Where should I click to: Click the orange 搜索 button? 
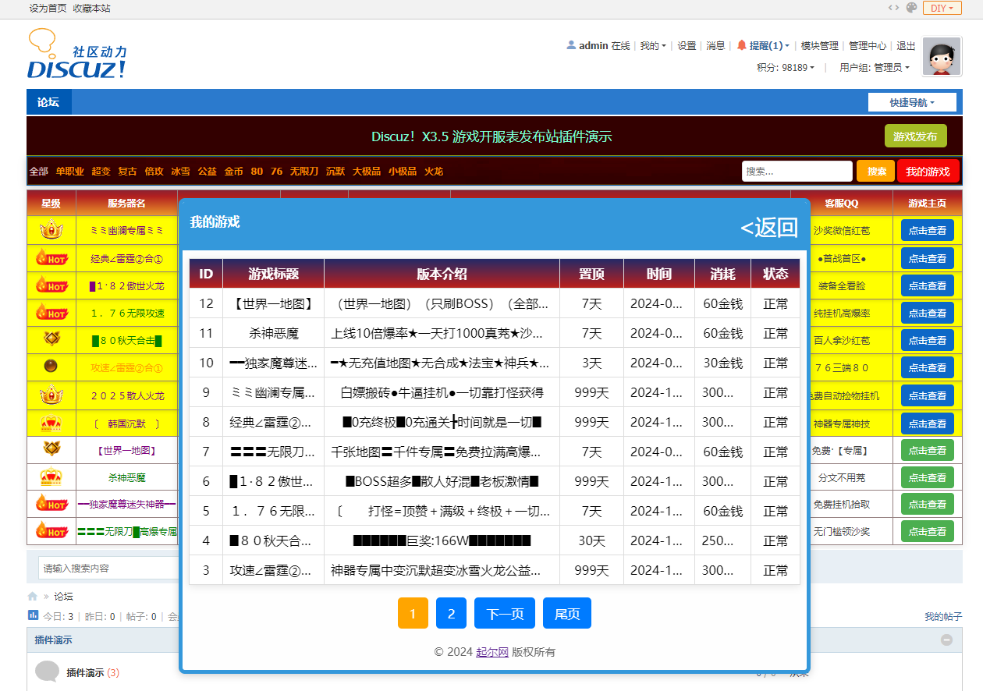pos(875,171)
